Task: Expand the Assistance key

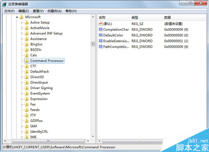Action: pos(22,39)
